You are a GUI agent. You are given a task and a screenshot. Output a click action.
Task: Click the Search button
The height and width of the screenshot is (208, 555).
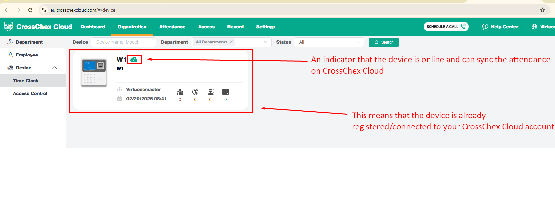tap(384, 42)
